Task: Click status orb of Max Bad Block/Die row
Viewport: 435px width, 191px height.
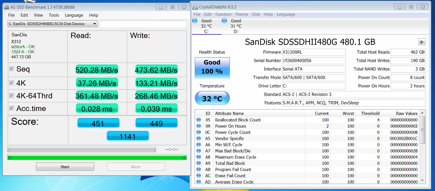Action: pos(199,151)
